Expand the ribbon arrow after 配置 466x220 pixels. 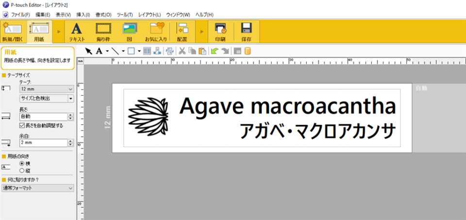pos(201,32)
